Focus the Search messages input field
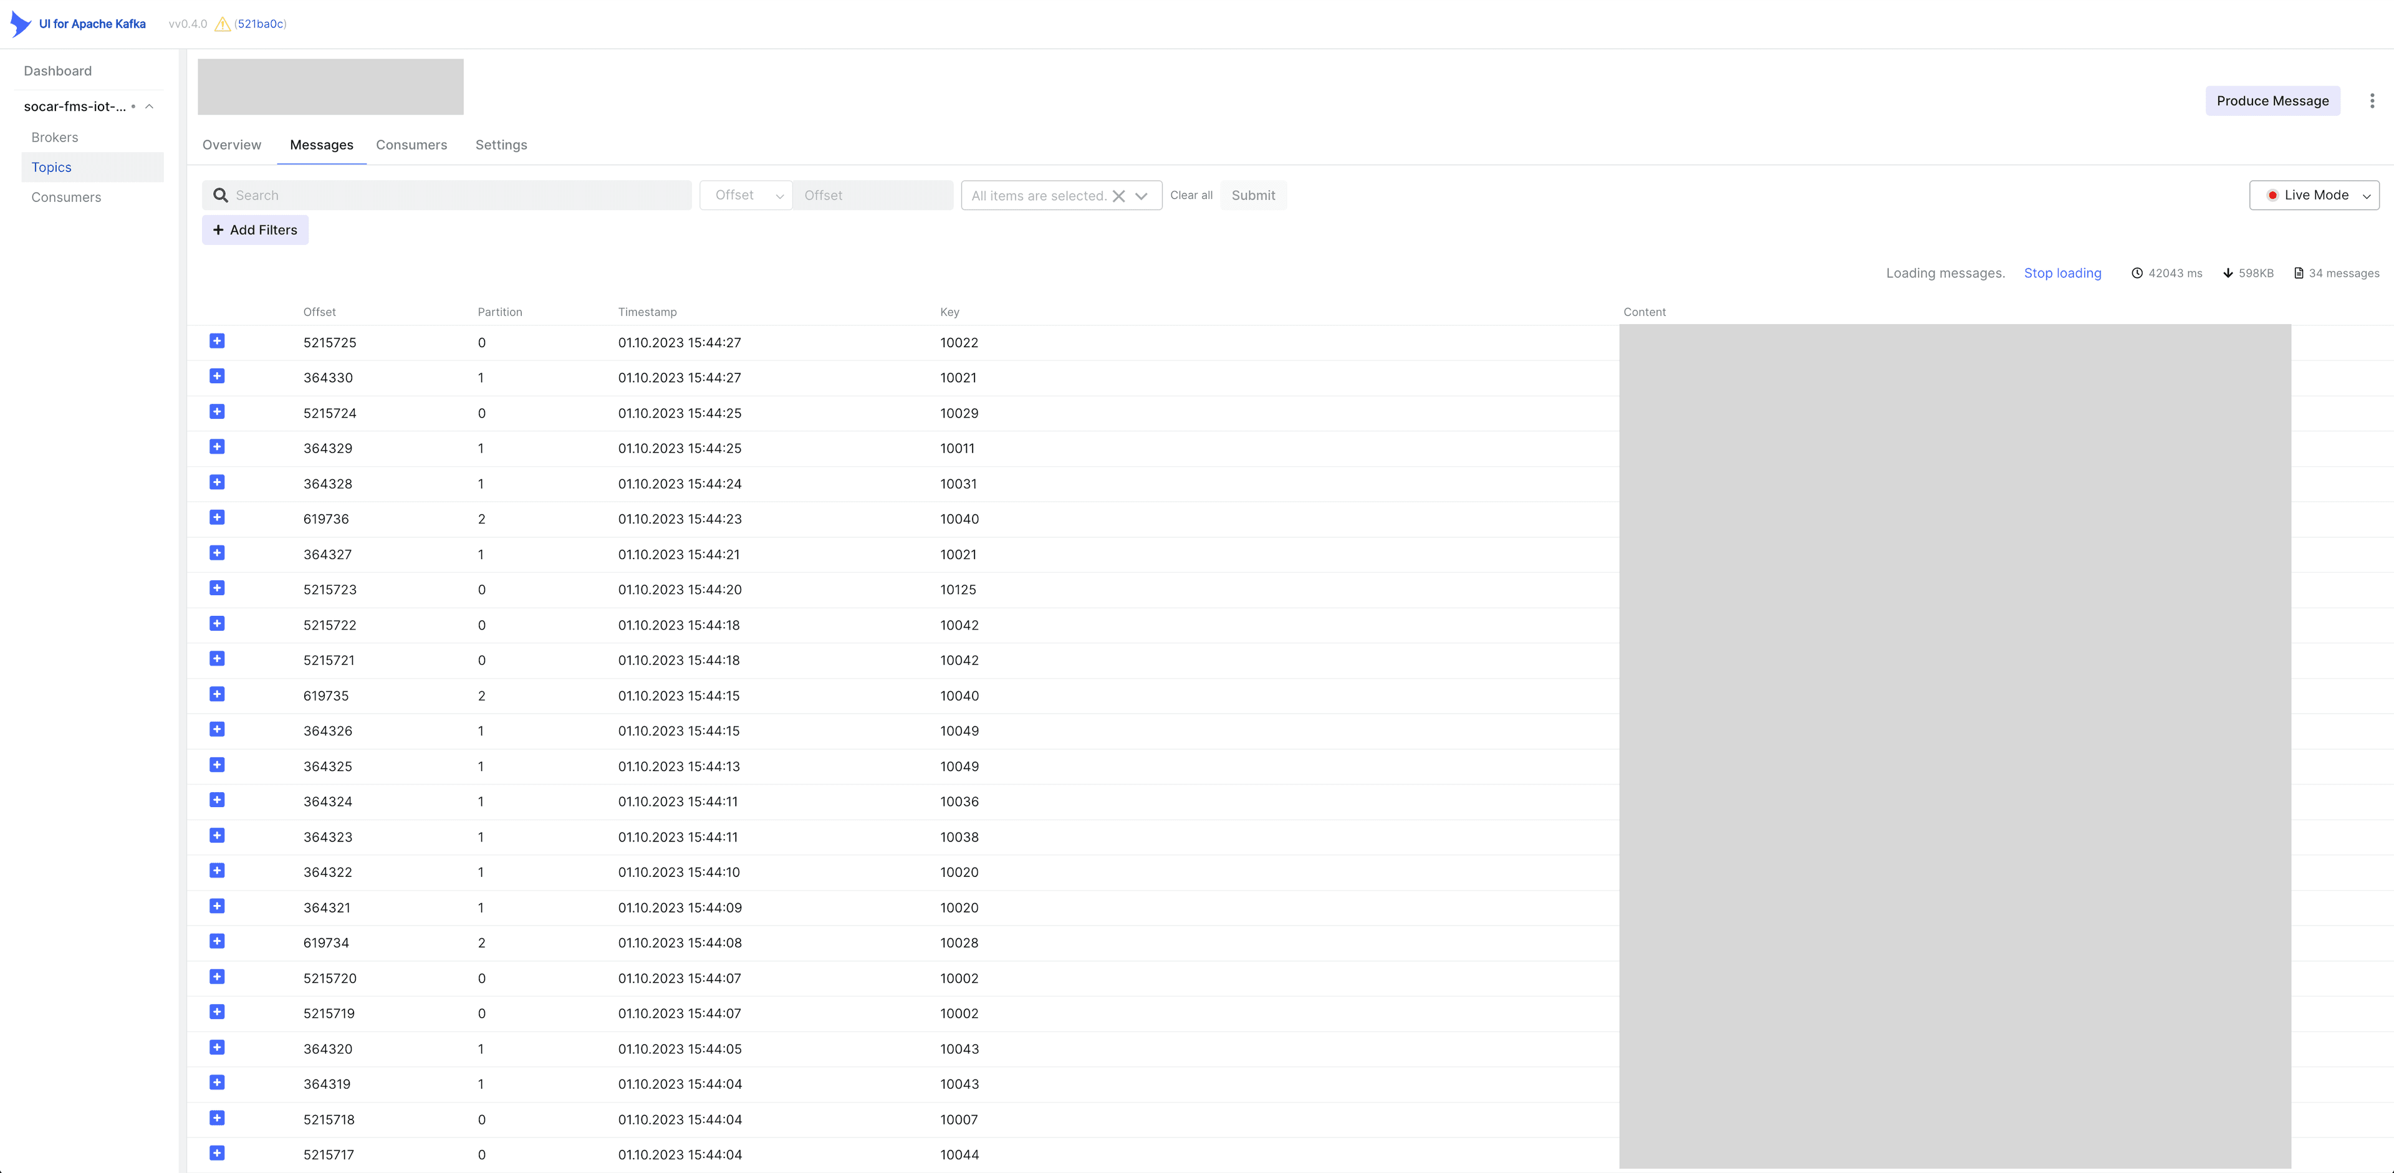The image size is (2394, 1173). (446, 195)
